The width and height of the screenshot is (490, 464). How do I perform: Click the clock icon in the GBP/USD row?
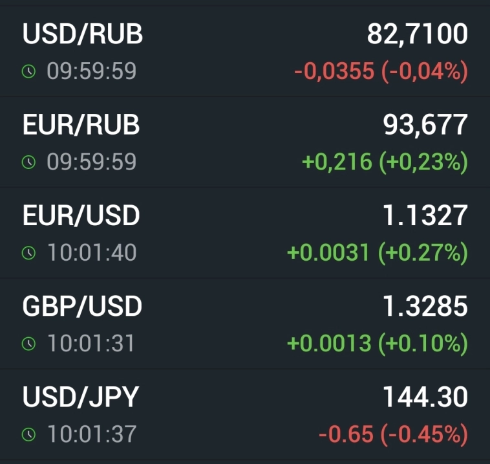tap(28, 343)
